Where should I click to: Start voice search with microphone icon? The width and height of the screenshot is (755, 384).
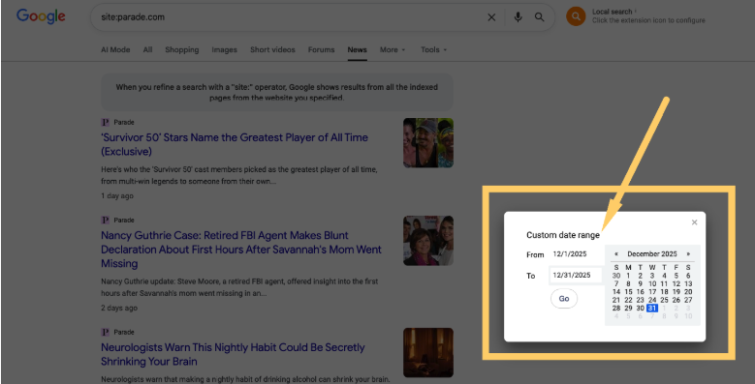(518, 17)
